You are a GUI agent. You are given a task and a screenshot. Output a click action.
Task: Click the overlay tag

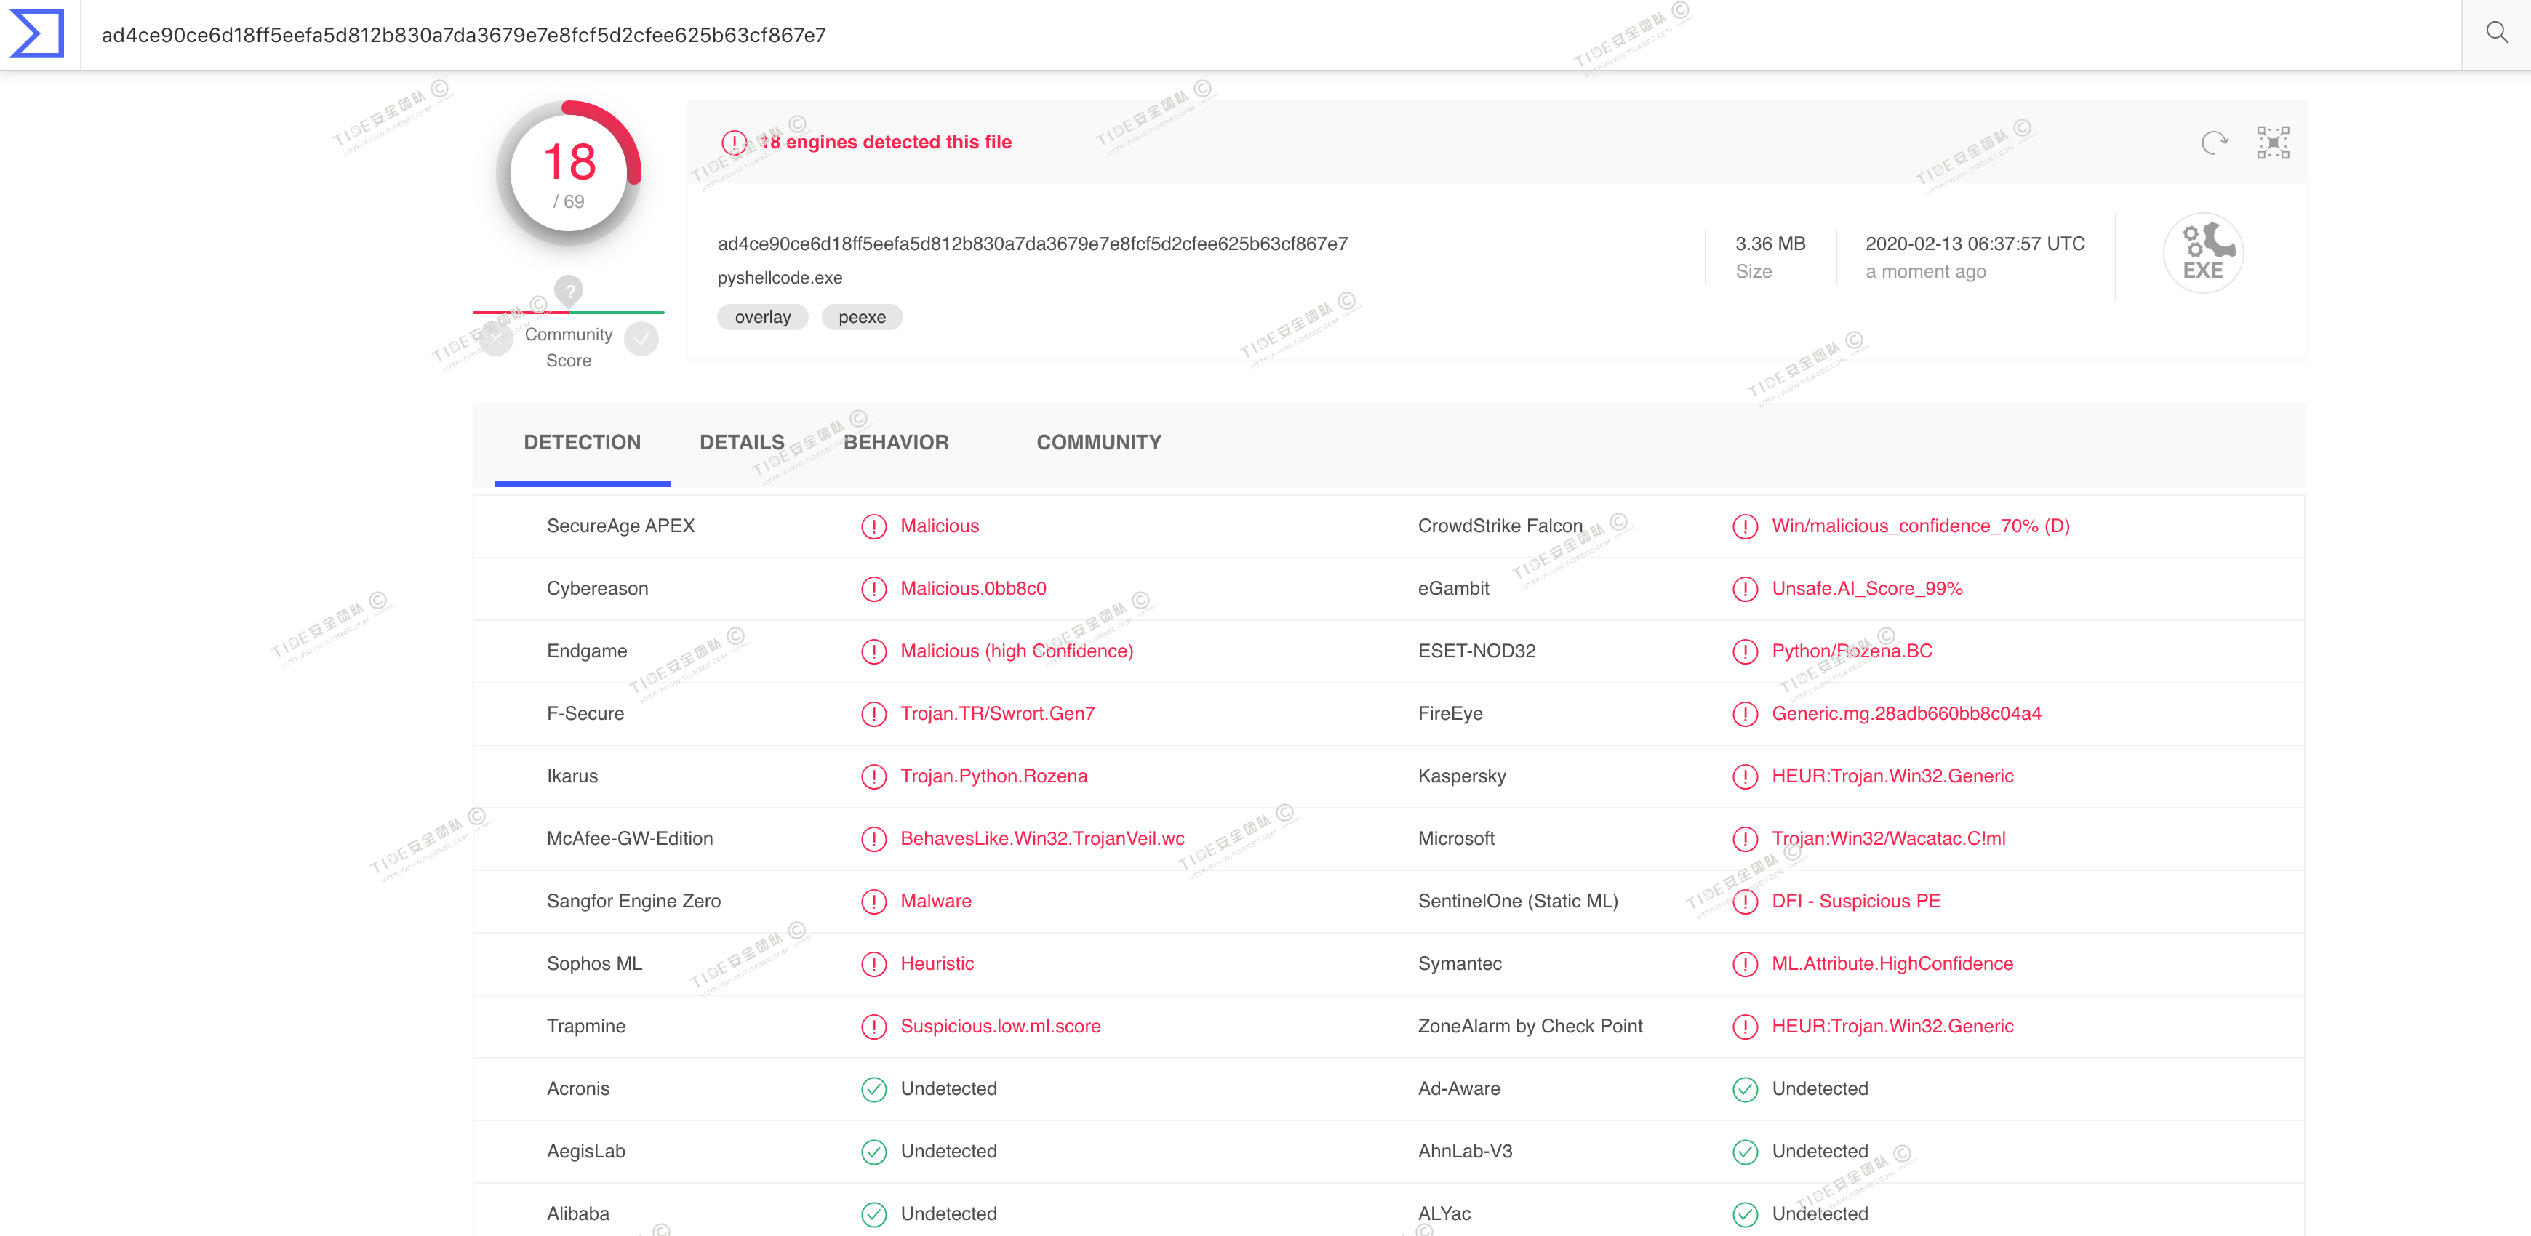click(762, 317)
